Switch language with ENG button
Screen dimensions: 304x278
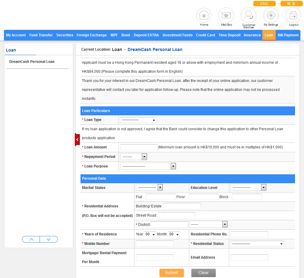click(x=264, y=4)
